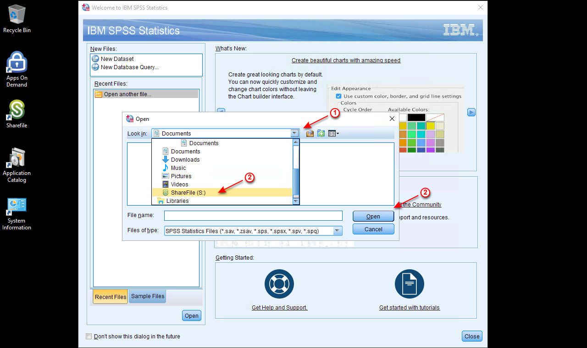This screenshot has height=348, width=587.
Task: Click the Up One Level folder icon
Action: coord(310,133)
